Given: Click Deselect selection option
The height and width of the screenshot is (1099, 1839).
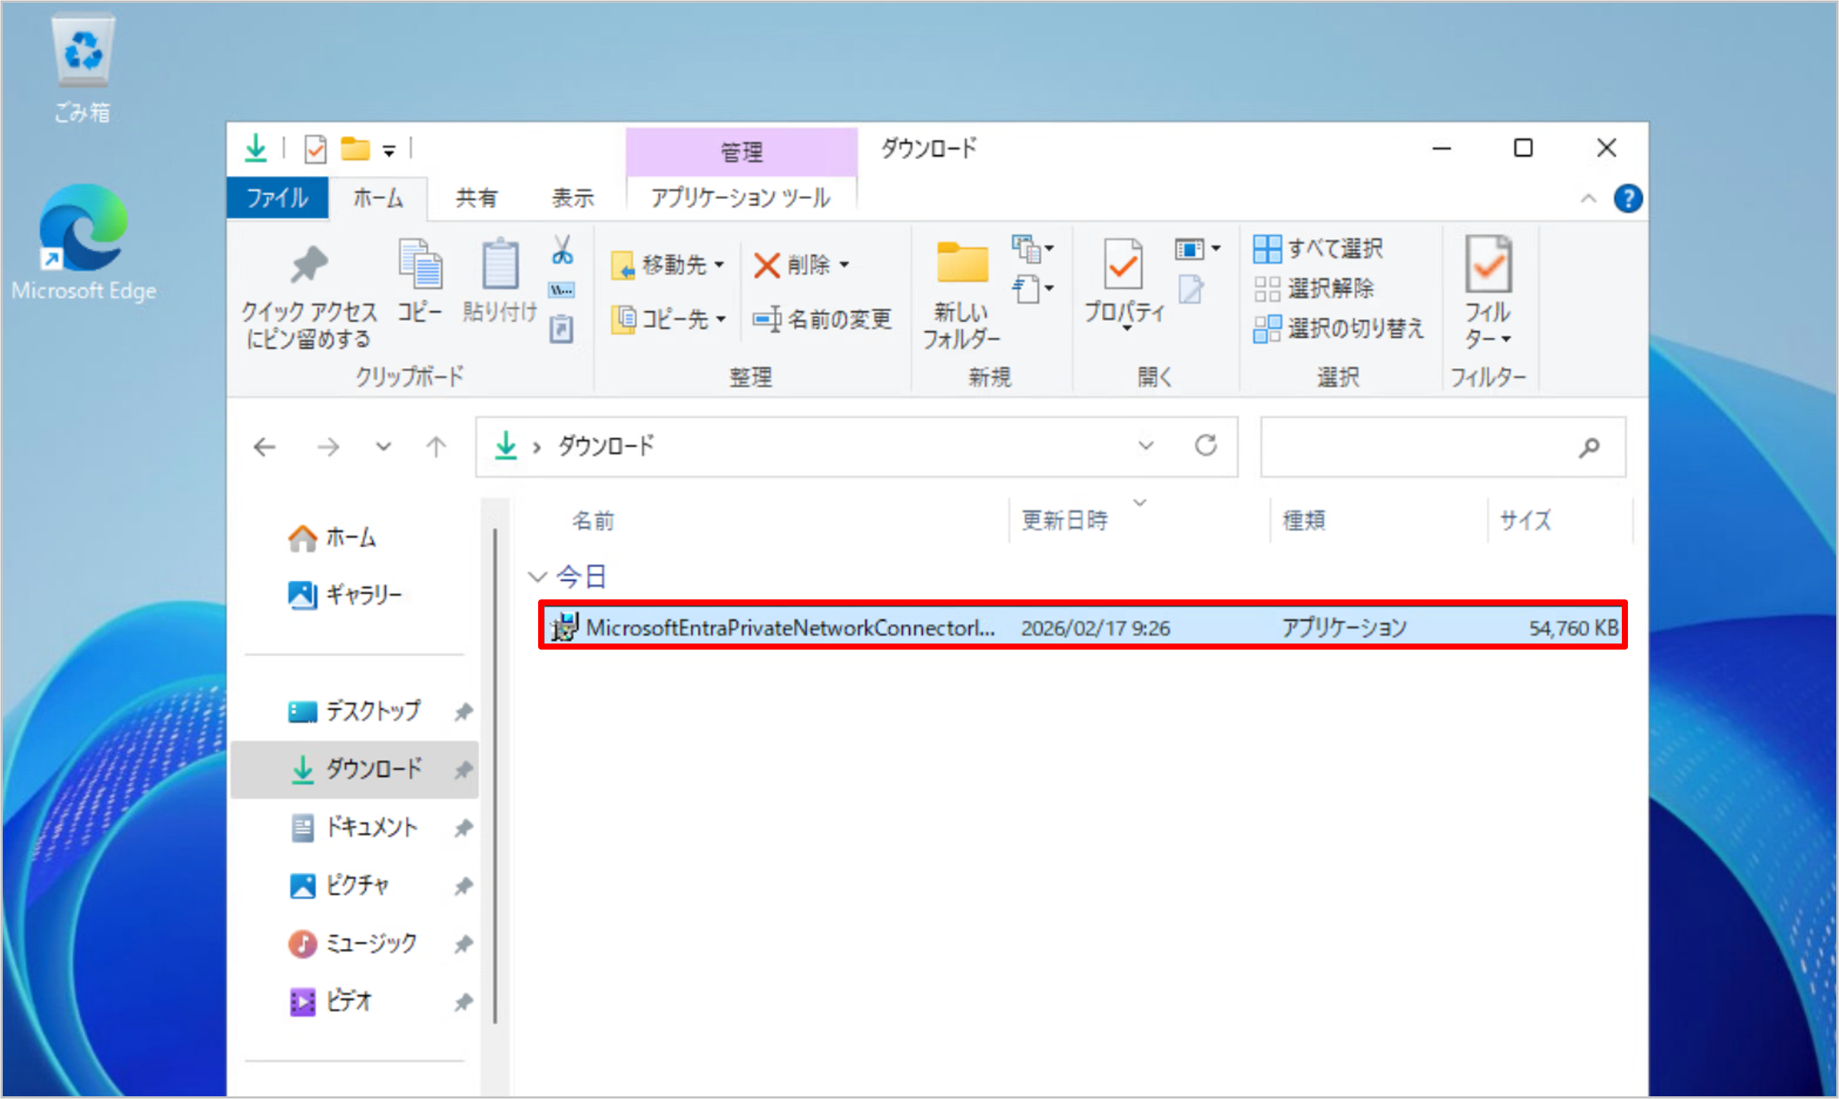Looking at the screenshot, I should [1314, 288].
